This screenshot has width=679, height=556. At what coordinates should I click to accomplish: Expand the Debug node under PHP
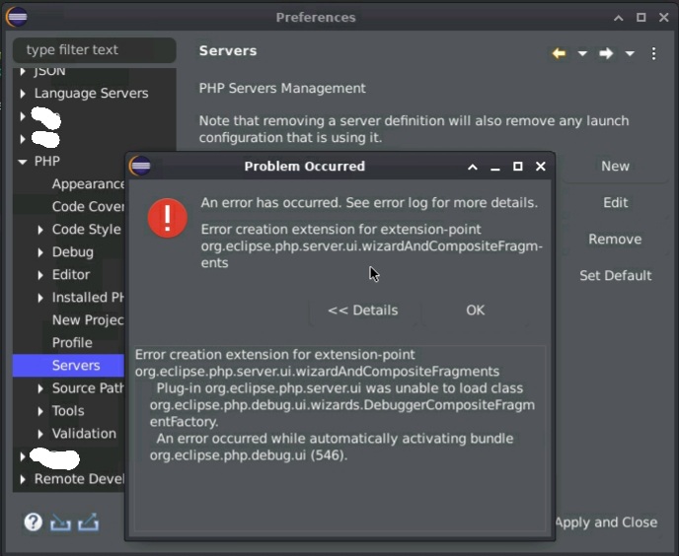tap(40, 252)
